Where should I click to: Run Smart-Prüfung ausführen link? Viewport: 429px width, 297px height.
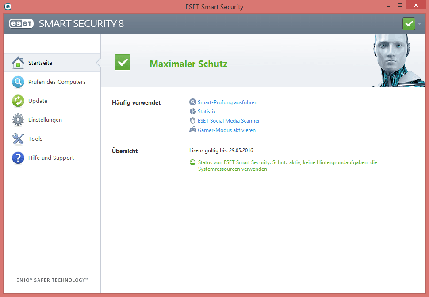(x=227, y=102)
